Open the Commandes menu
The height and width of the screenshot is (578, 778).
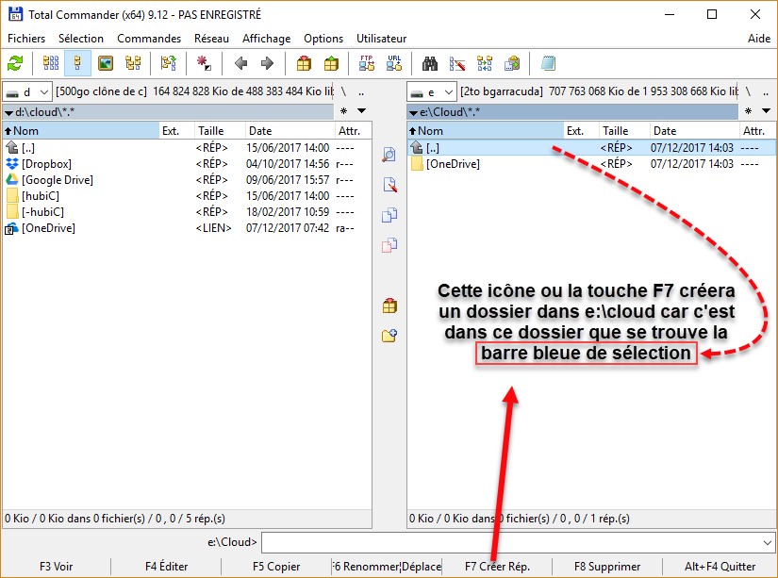(149, 39)
